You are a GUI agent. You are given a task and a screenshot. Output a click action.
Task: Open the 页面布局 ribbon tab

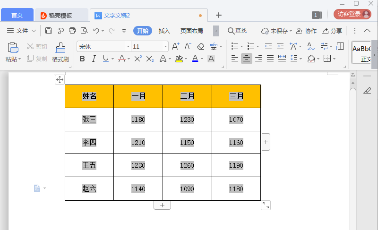pyautogui.click(x=191, y=31)
